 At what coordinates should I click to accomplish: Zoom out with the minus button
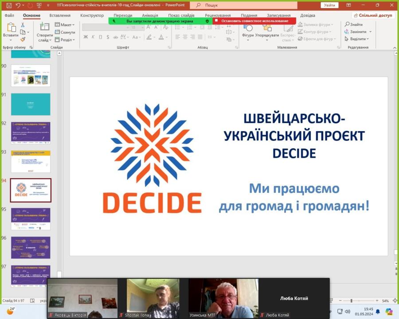[340, 301]
